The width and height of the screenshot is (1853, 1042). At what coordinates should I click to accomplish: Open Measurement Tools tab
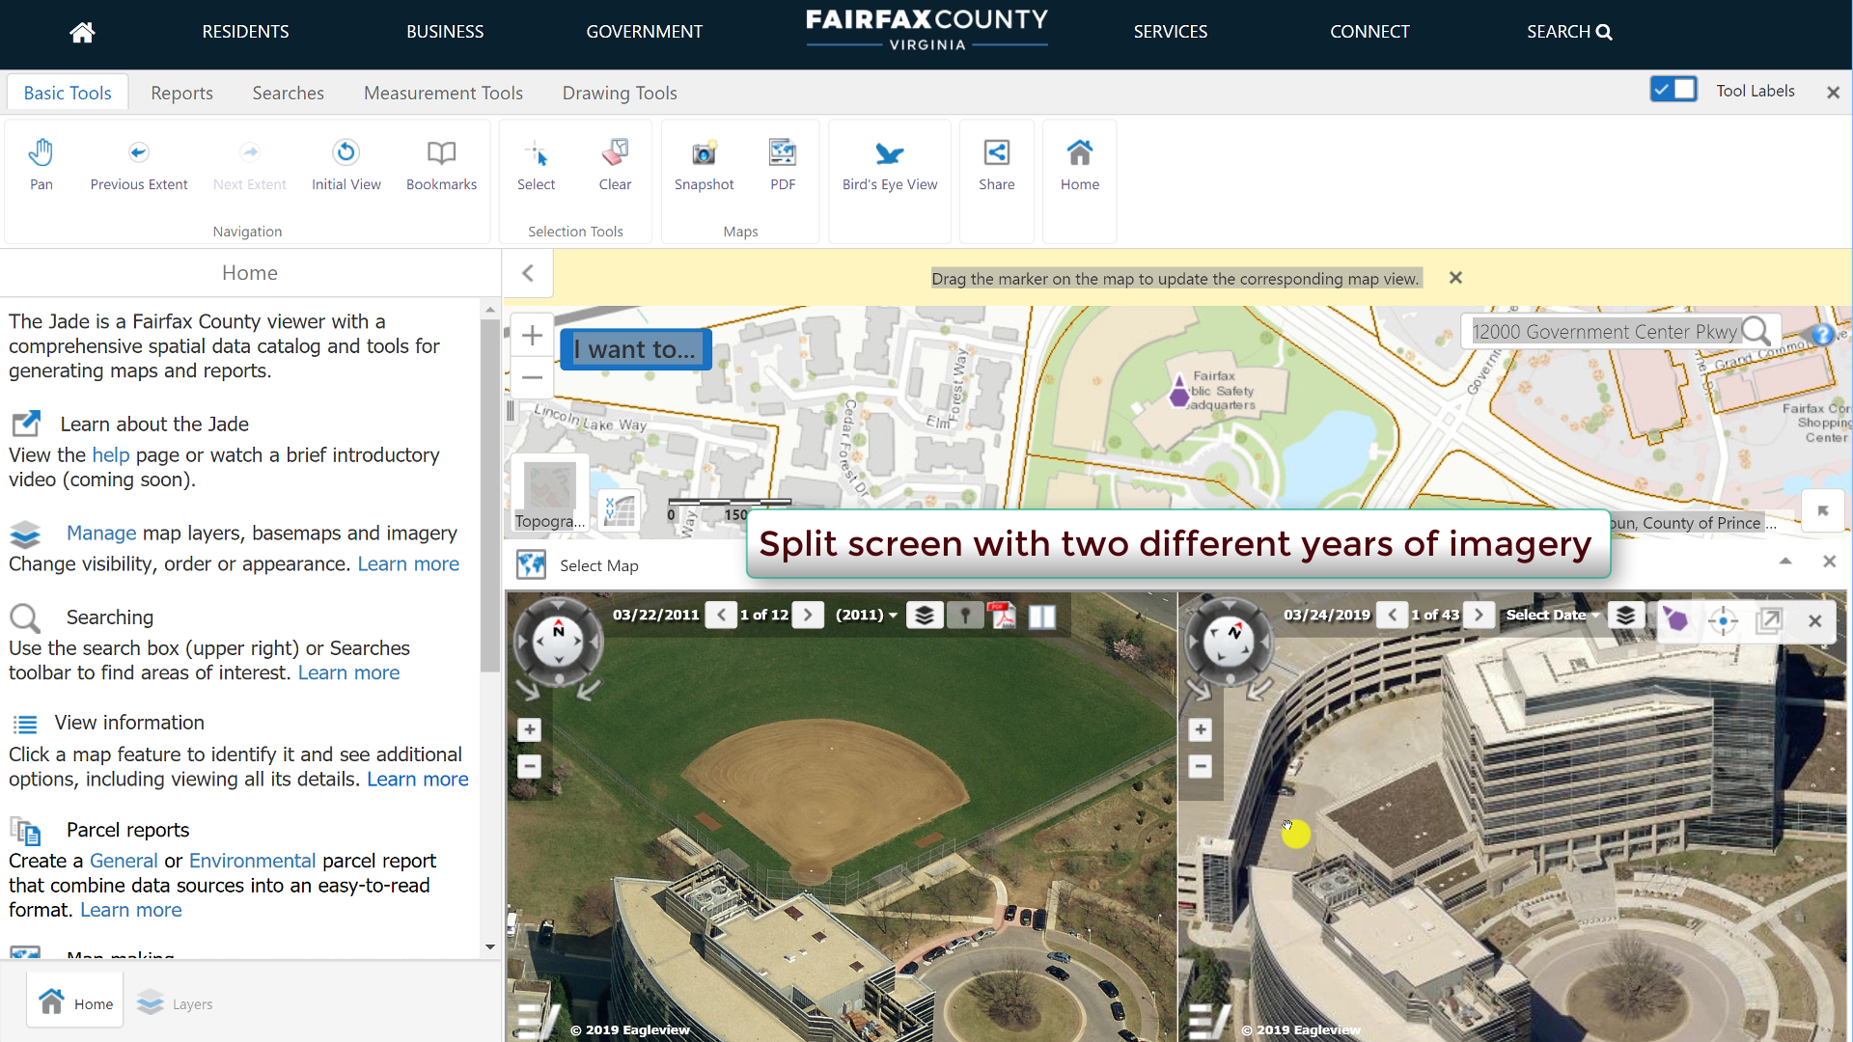pyautogui.click(x=443, y=93)
